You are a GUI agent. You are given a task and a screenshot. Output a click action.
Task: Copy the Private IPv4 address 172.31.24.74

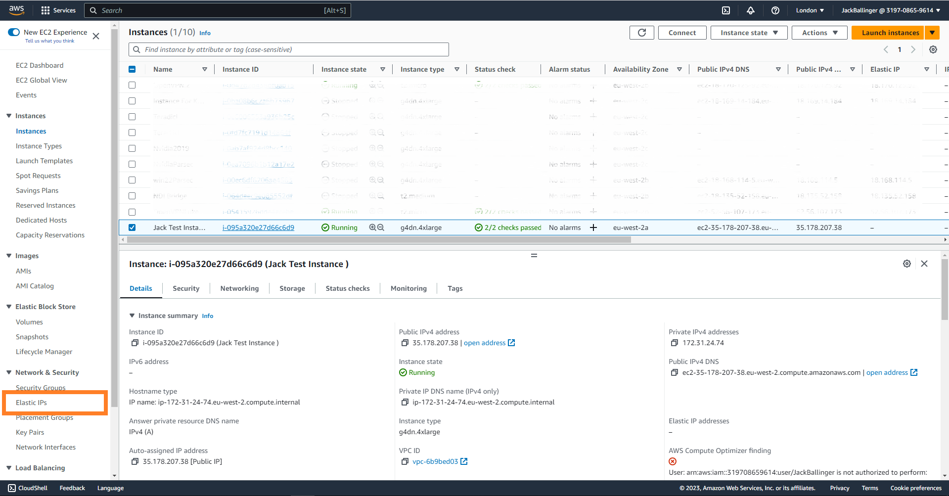pyautogui.click(x=674, y=343)
